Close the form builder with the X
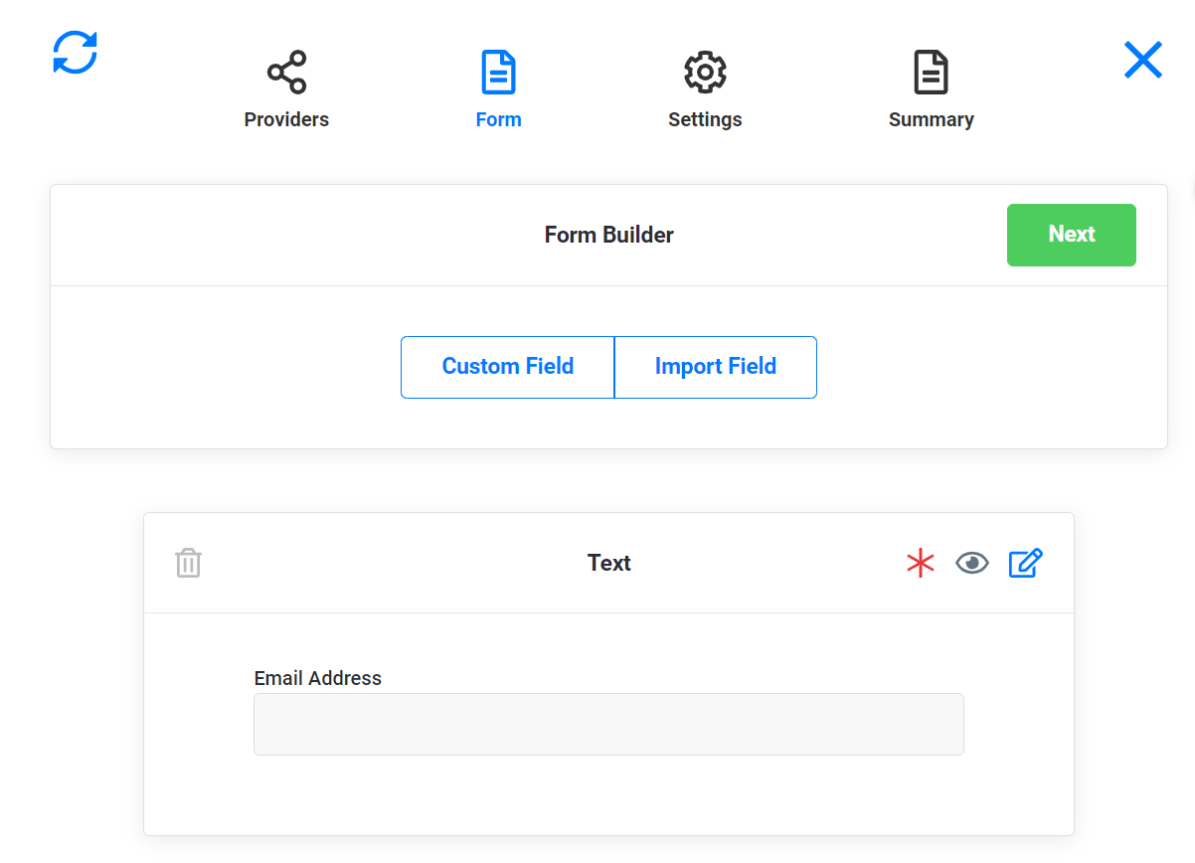The width and height of the screenshot is (1195, 863). (x=1142, y=60)
